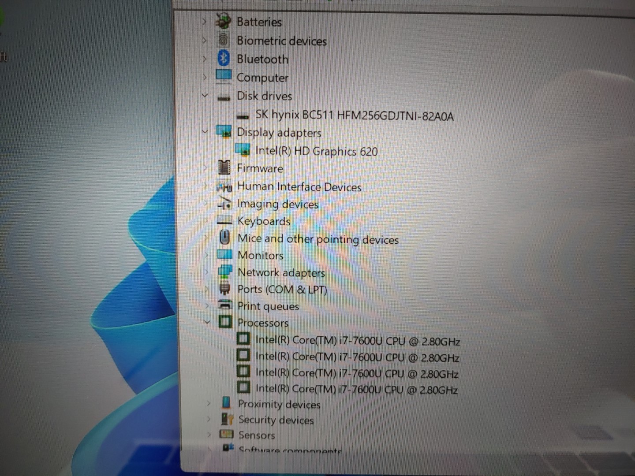Select the 'Firmware' label
The width and height of the screenshot is (635, 476).
coord(260,168)
